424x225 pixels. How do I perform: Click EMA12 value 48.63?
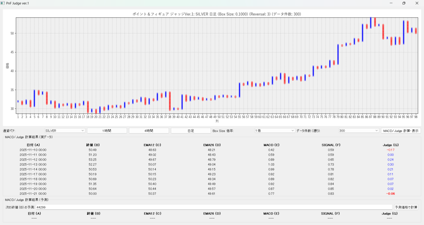152,150
